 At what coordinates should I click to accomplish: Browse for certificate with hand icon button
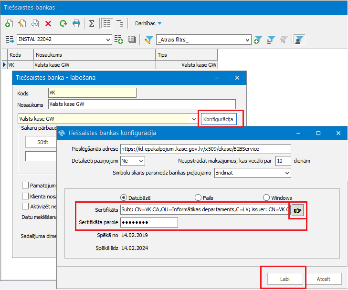pyautogui.click(x=298, y=210)
